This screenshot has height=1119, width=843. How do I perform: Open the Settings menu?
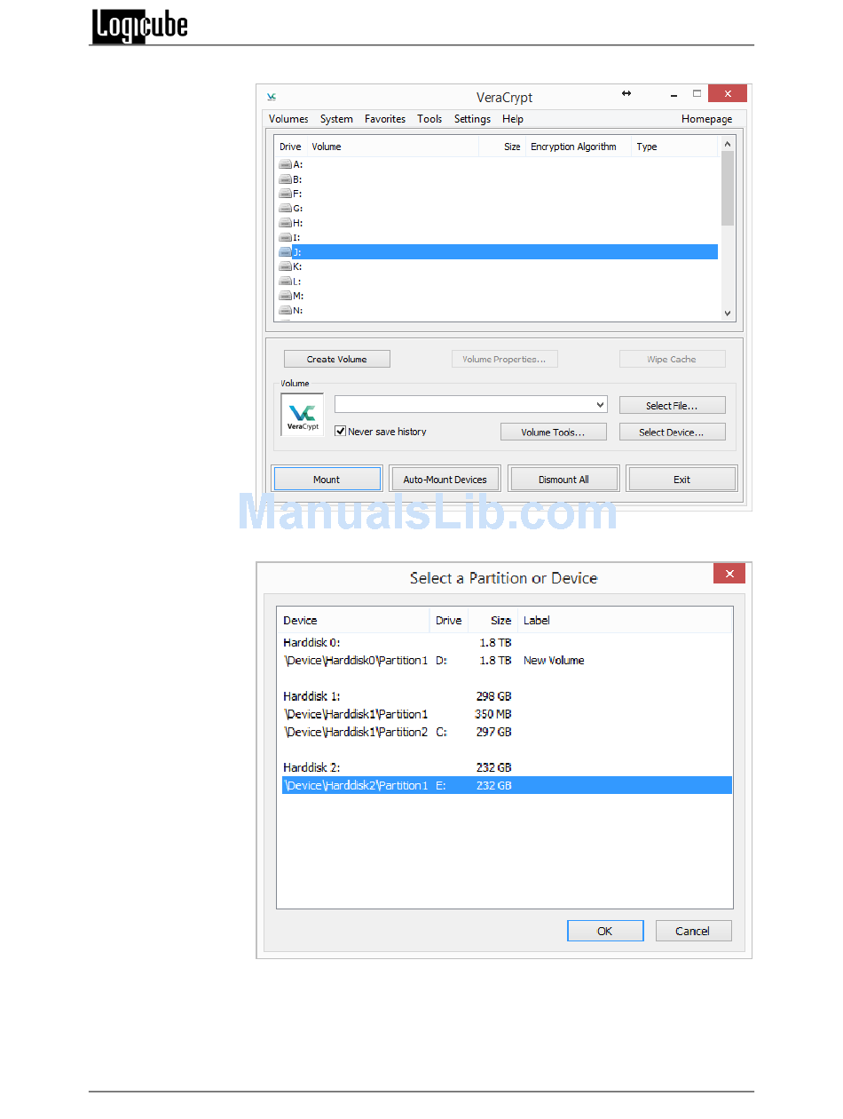472,119
